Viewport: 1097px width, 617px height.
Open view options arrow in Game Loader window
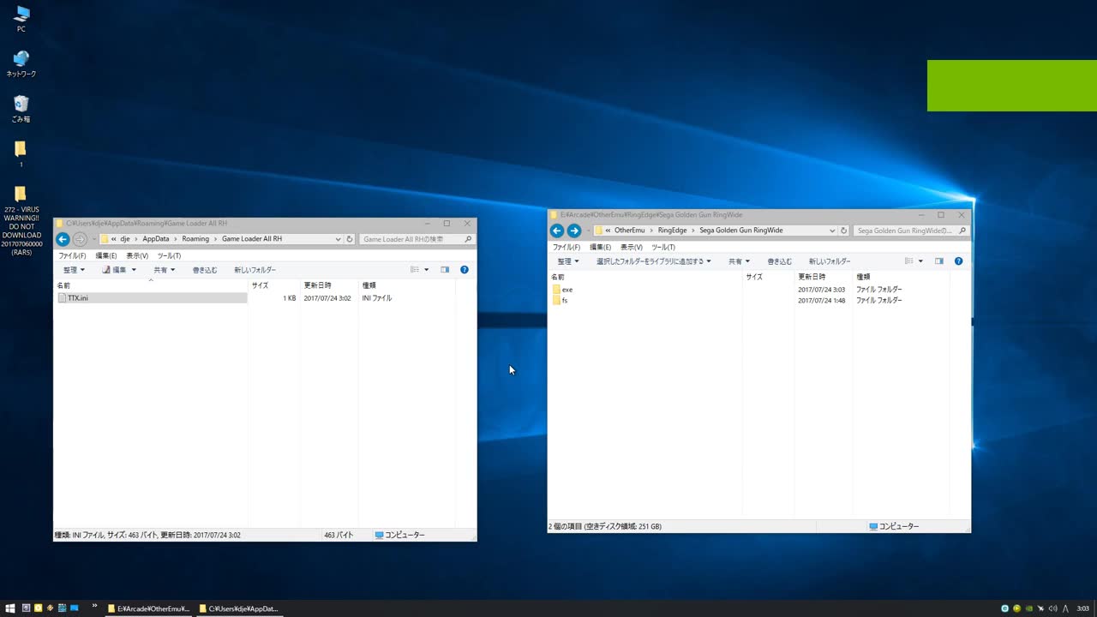pyautogui.click(x=426, y=270)
